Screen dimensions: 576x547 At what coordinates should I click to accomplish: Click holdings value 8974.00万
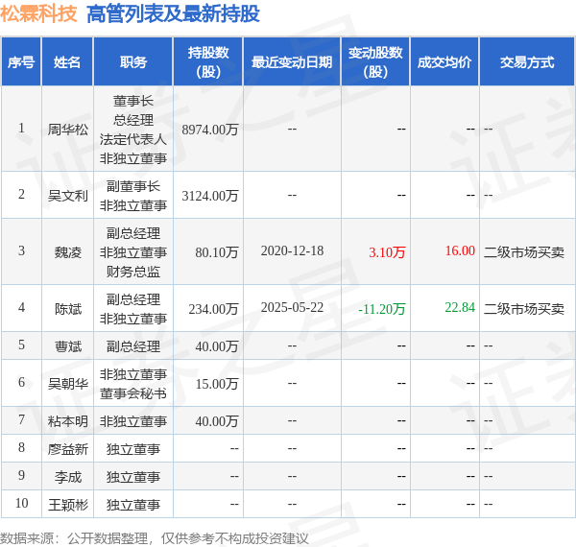click(210, 130)
